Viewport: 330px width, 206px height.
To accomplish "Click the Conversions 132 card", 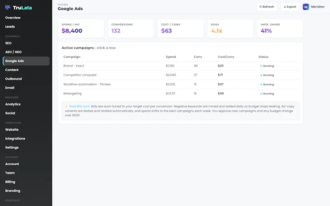I will pos(131,28).
